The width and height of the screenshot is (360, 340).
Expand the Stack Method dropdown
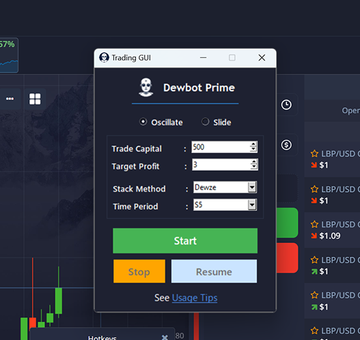point(252,188)
